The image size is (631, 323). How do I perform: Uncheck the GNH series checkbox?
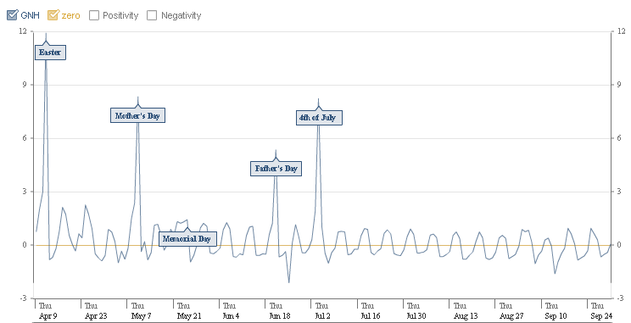pos(13,15)
